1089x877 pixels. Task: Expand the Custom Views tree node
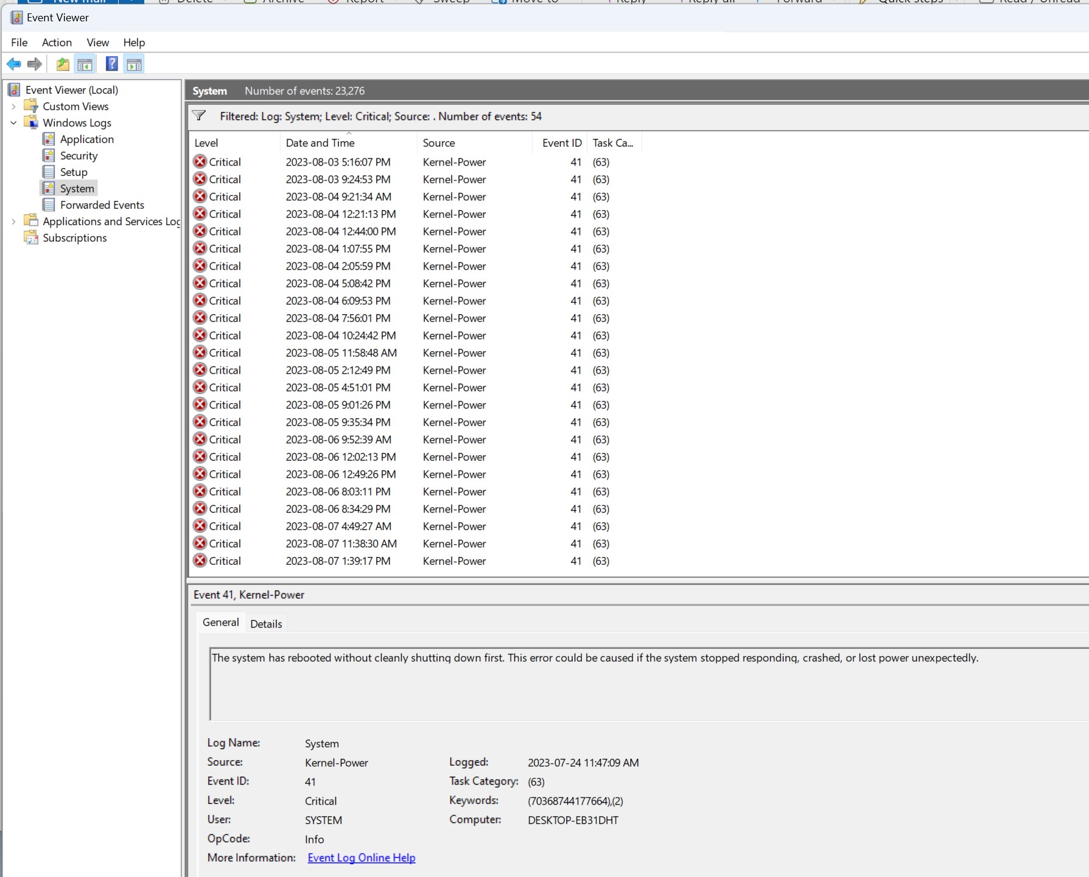(13, 107)
